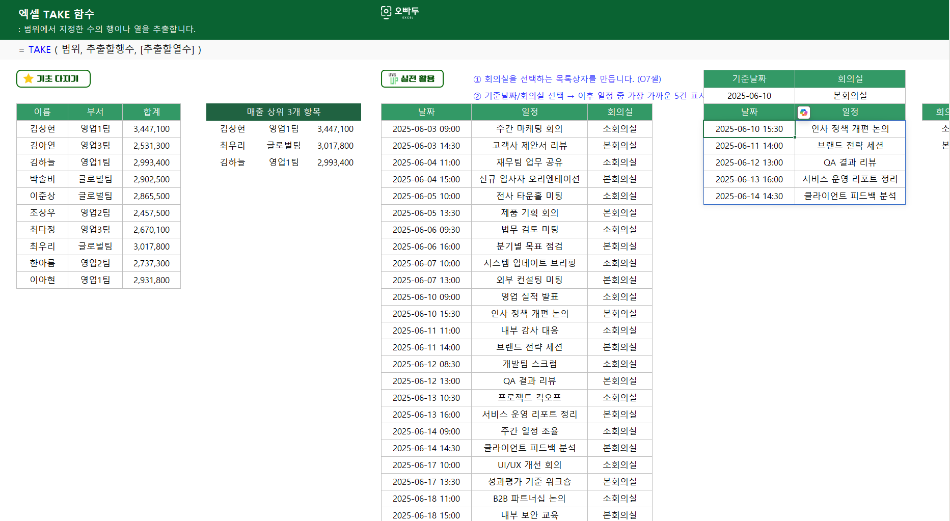Click the 기준날짜 header cell
The width and height of the screenshot is (950, 521).
[x=749, y=79]
